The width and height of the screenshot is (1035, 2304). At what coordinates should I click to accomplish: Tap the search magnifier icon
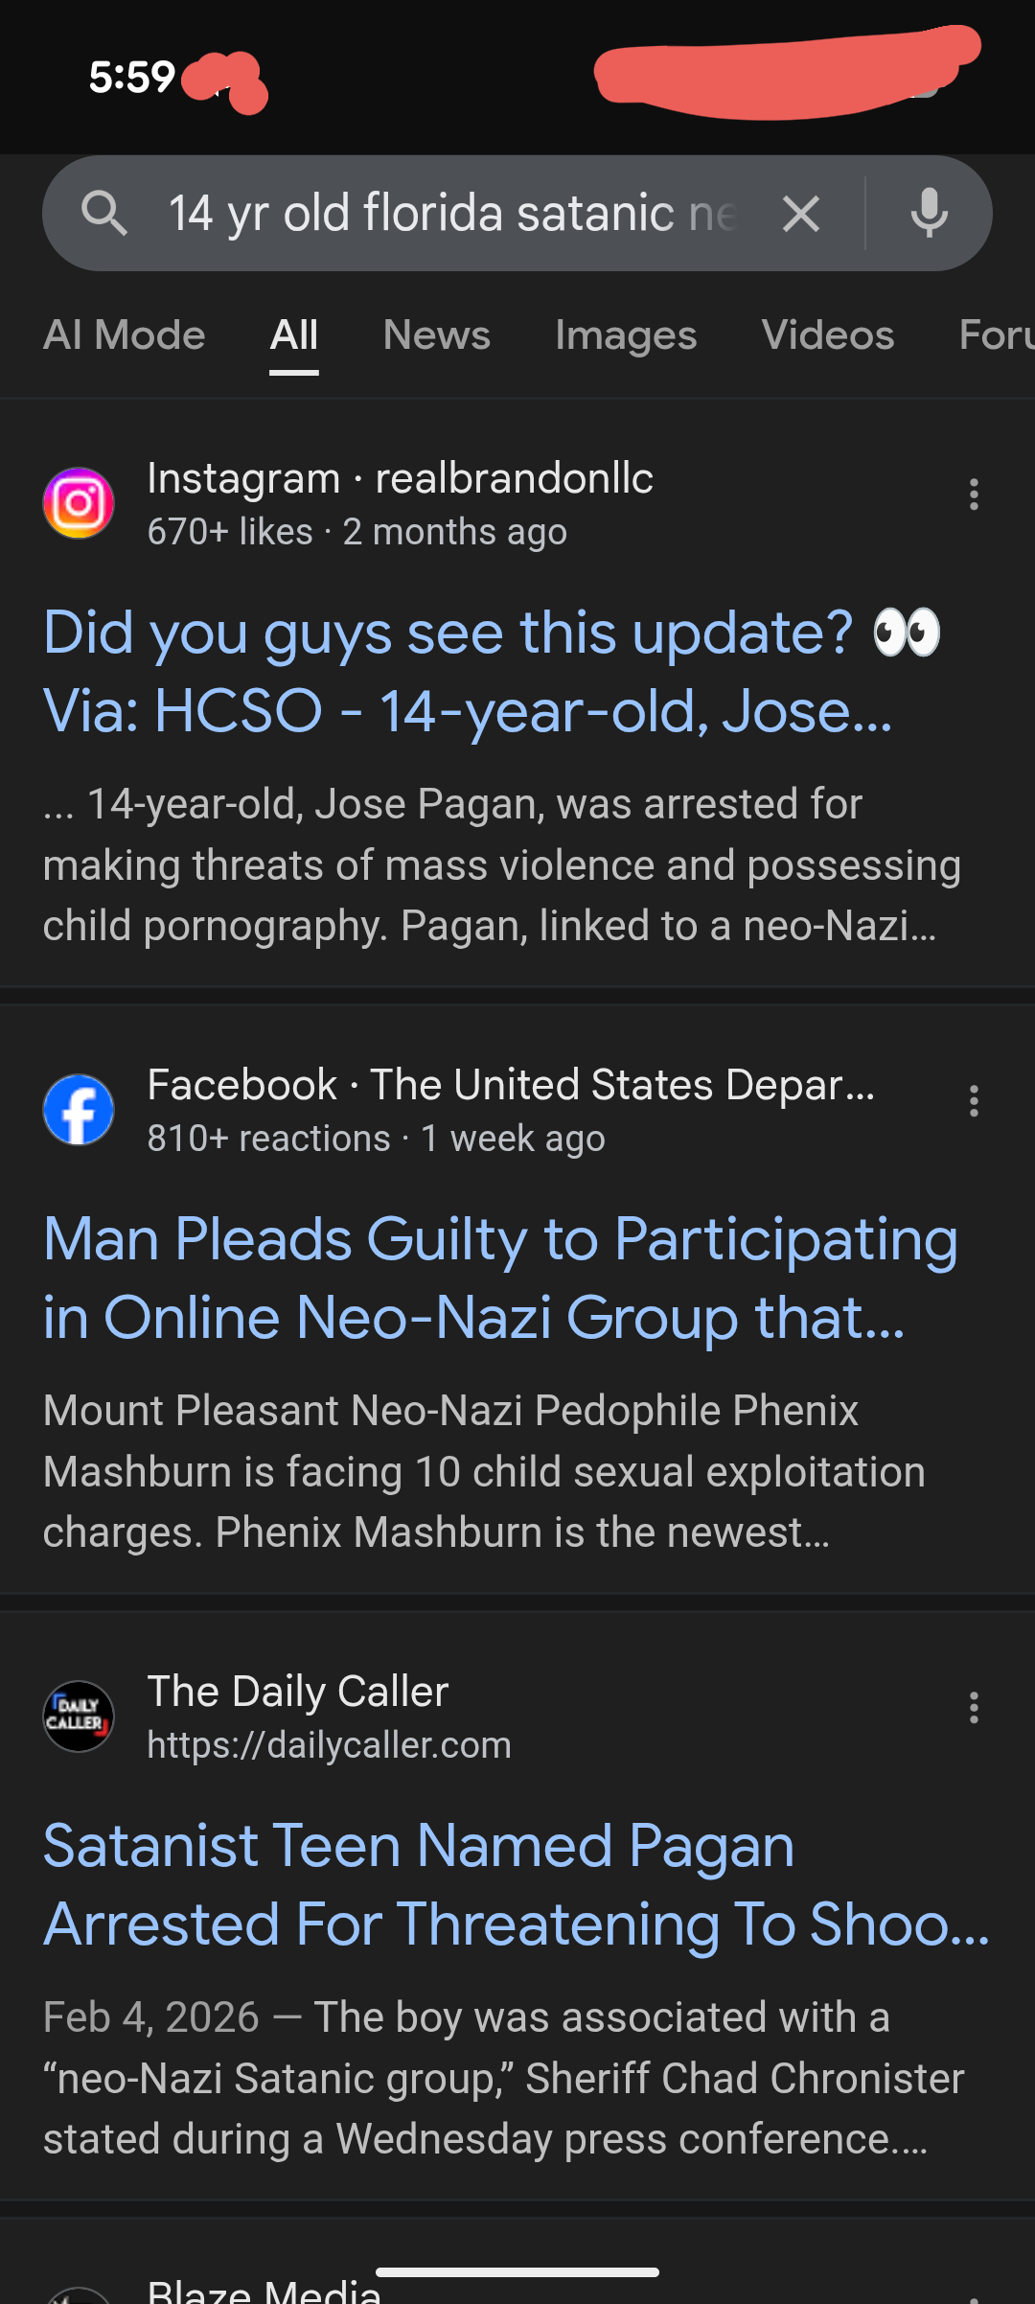tap(104, 213)
